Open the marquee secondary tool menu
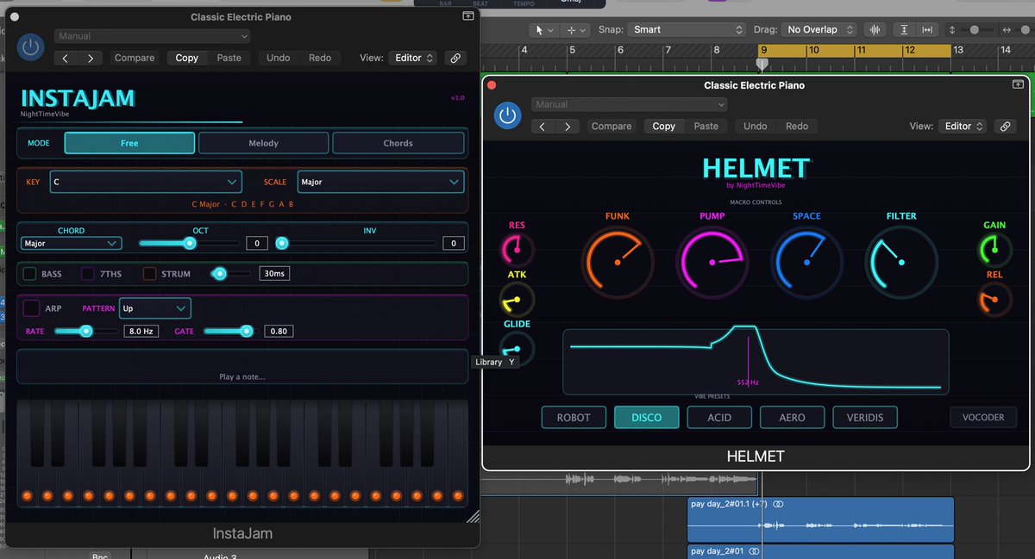Screen dimensions: 1035x559 click(575, 29)
